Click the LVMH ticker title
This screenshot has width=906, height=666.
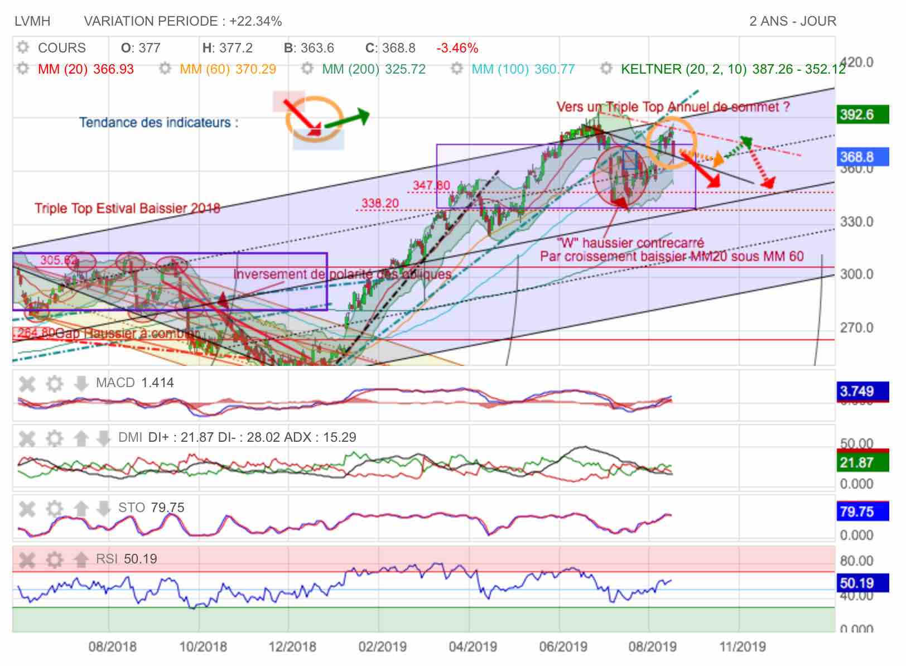pyautogui.click(x=32, y=21)
